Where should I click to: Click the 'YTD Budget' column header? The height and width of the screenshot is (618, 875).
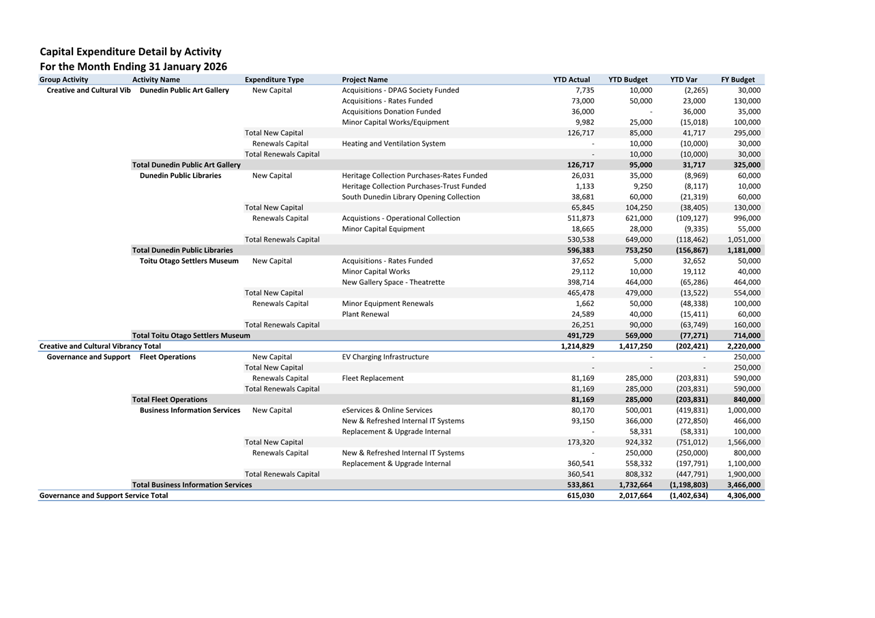tap(628, 80)
